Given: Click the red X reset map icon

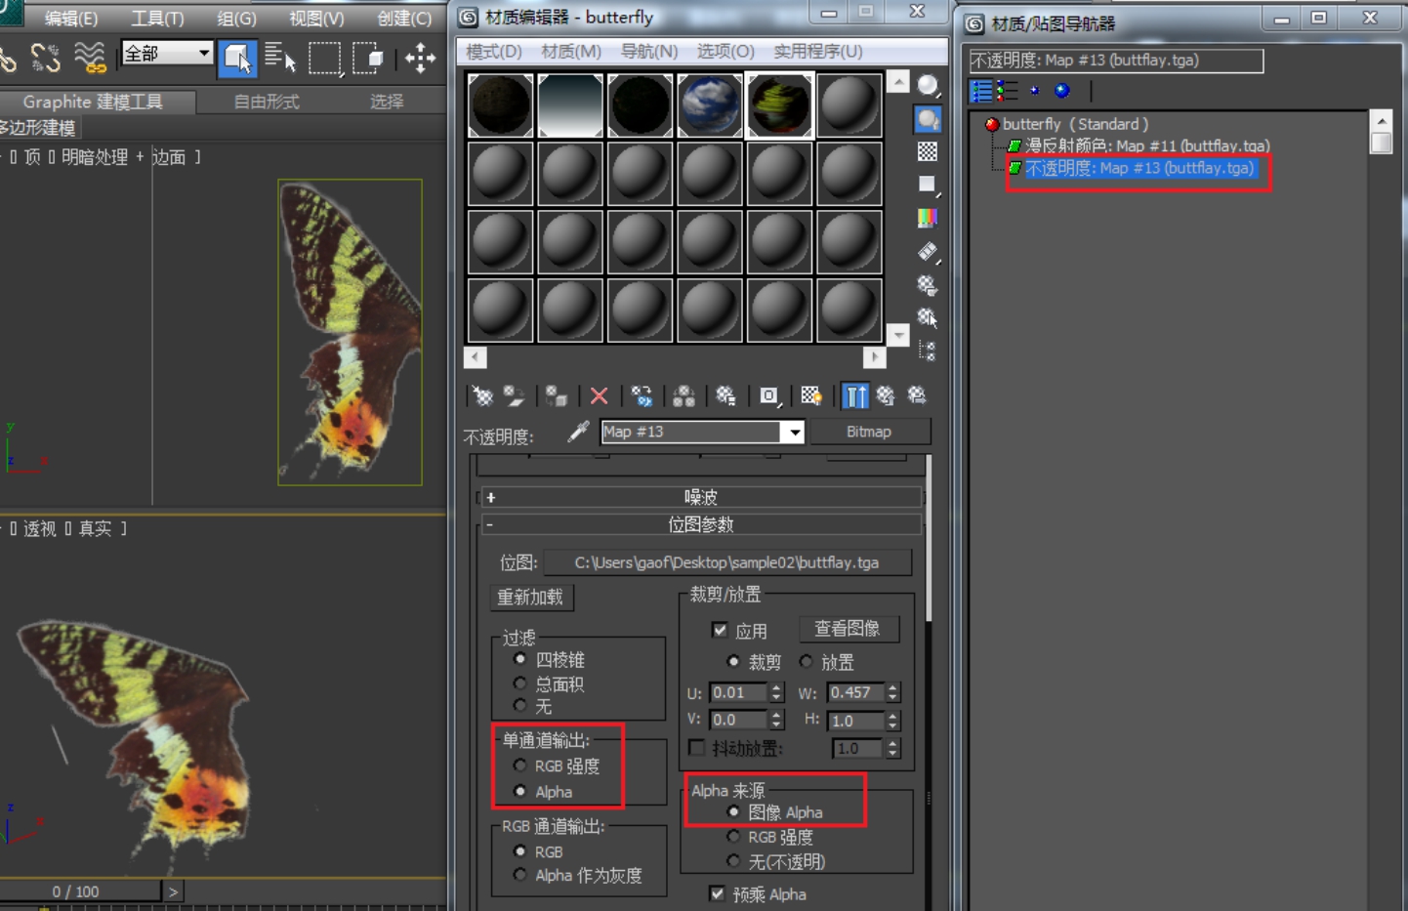Looking at the screenshot, I should [599, 395].
